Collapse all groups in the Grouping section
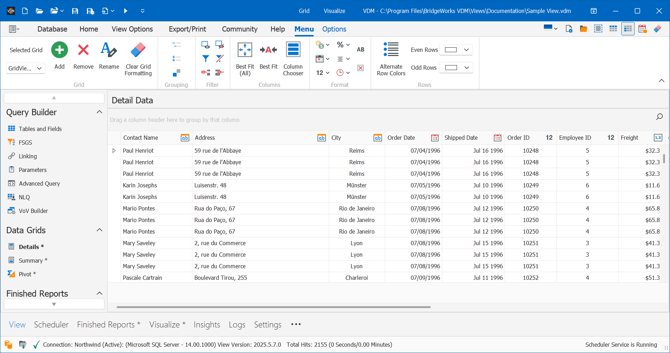Screen dimensions: 670x353 (177, 45)
